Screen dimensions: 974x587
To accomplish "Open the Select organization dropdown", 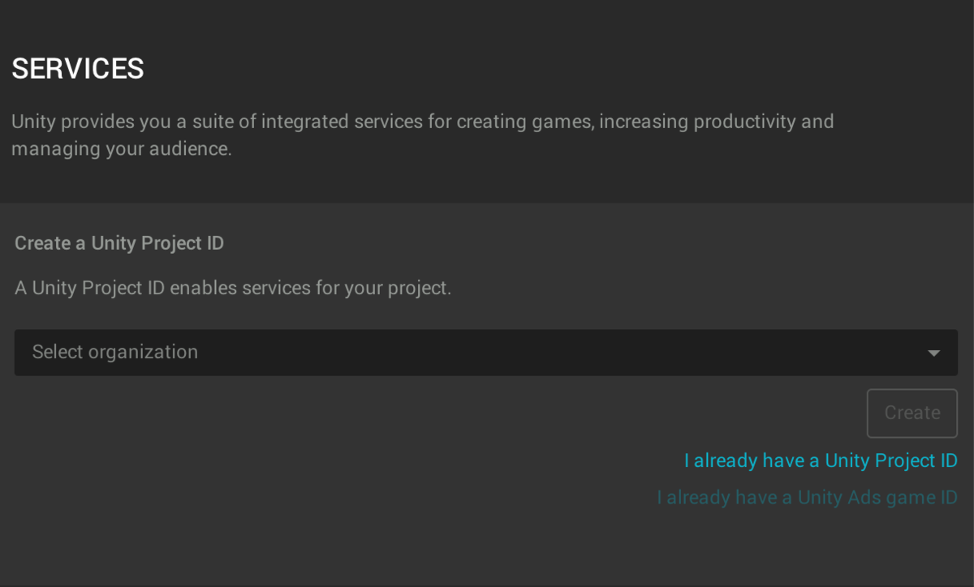I will pyautogui.click(x=485, y=353).
